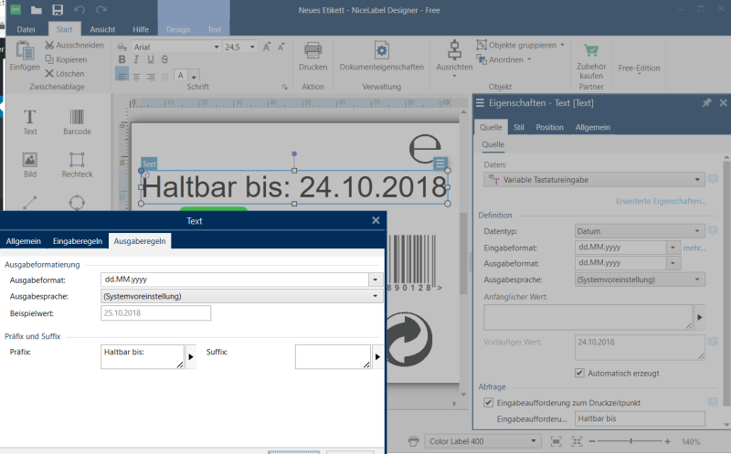Select Rechteck rectangle tool
731x454 pixels.
77,165
